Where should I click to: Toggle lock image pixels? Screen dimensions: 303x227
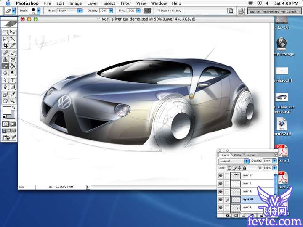[x=234, y=168]
